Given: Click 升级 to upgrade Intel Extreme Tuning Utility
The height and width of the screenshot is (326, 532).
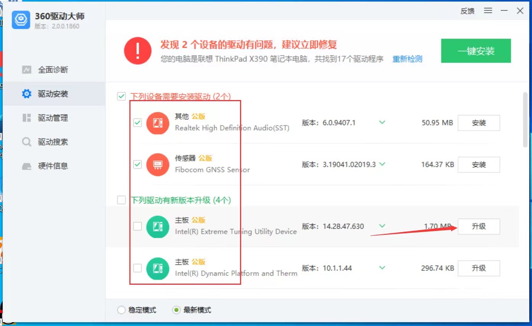Looking at the screenshot, I should point(479,226).
